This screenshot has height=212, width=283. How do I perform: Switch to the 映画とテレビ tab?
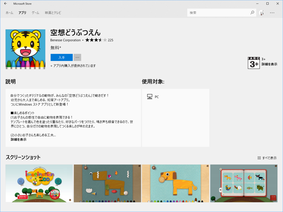[x=53, y=13]
